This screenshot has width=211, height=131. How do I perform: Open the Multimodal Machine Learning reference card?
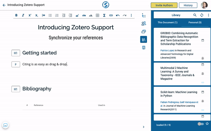coord(182,74)
